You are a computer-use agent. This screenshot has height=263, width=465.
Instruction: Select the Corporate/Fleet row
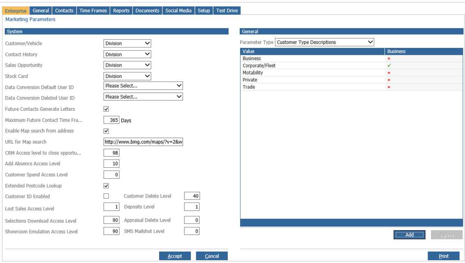(x=351, y=65)
